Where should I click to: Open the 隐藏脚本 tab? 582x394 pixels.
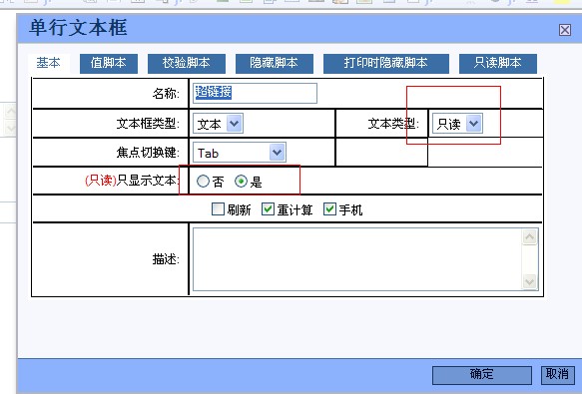click(x=274, y=63)
